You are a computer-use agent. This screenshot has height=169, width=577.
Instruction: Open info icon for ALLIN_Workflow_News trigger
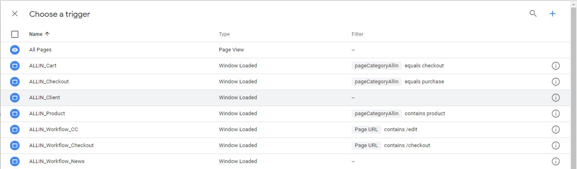click(x=555, y=161)
